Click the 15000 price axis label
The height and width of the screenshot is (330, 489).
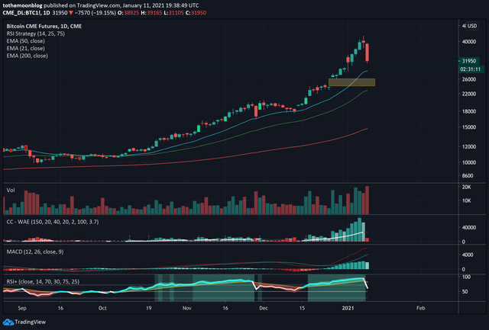(x=469, y=127)
